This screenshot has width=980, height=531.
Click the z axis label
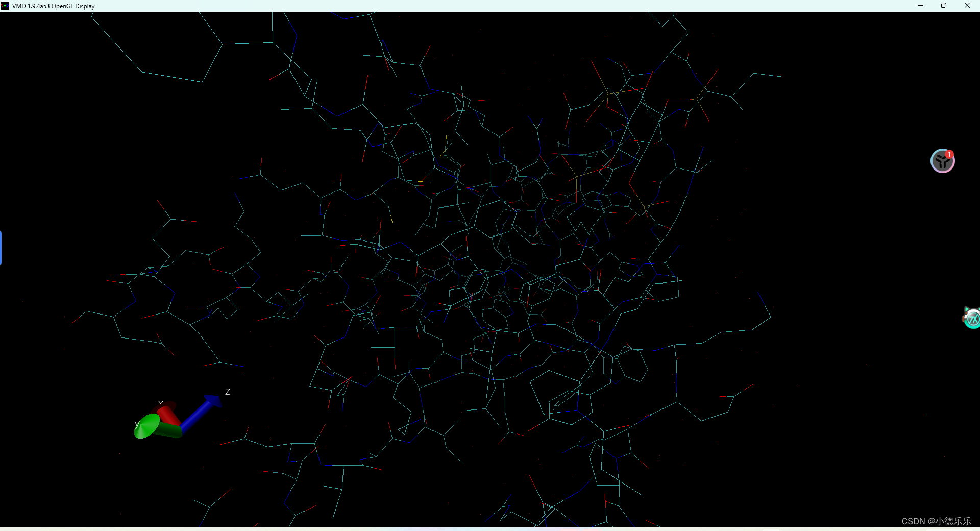[x=227, y=392]
